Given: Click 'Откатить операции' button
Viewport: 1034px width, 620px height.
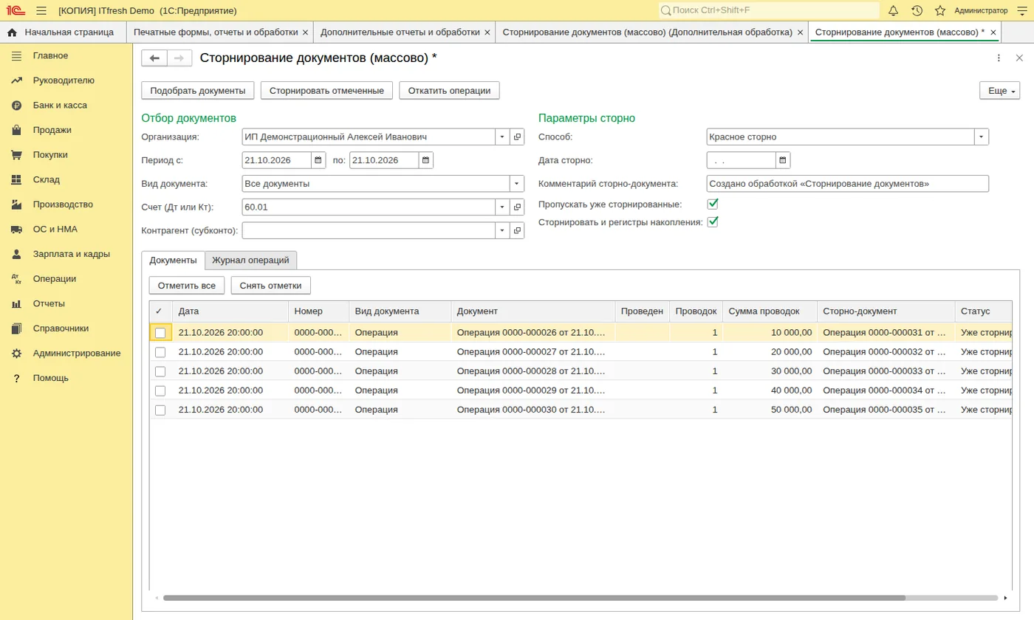Looking at the screenshot, I should 449,90.
